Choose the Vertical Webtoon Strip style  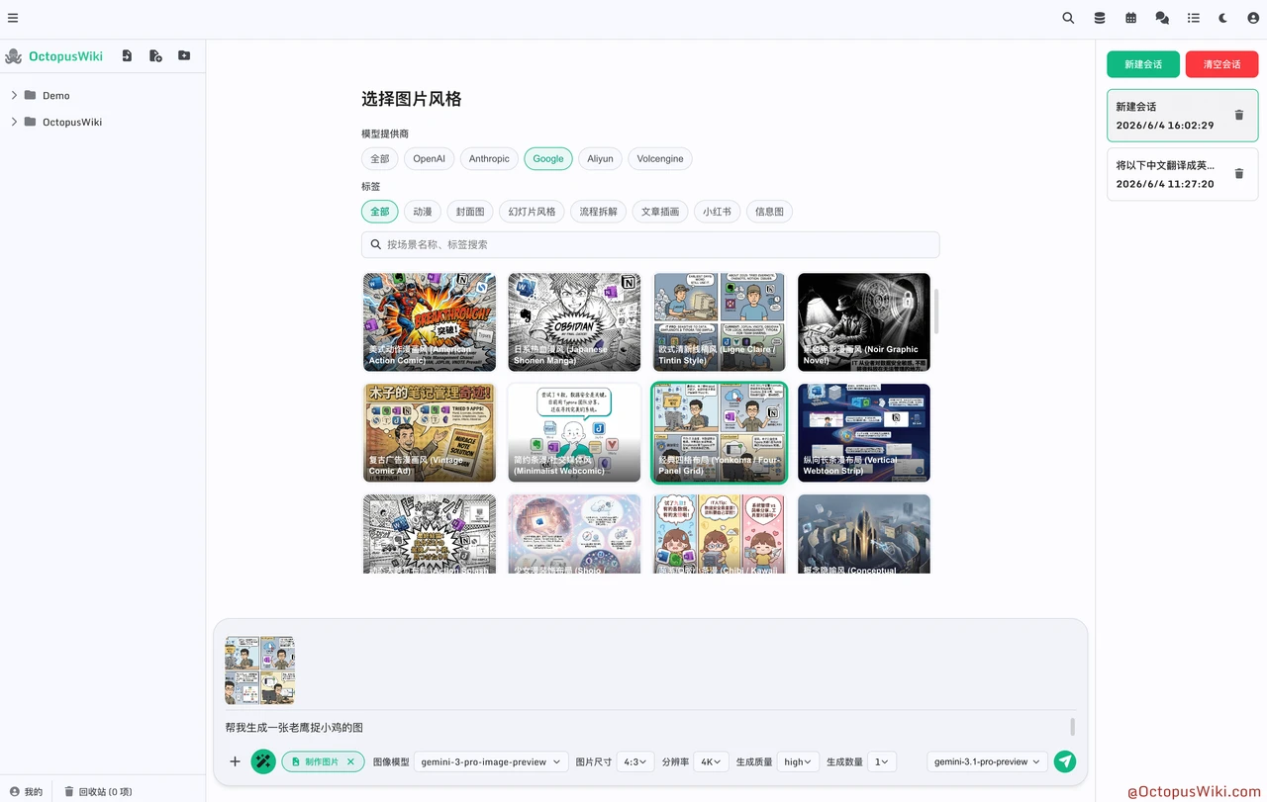[864, 433]
